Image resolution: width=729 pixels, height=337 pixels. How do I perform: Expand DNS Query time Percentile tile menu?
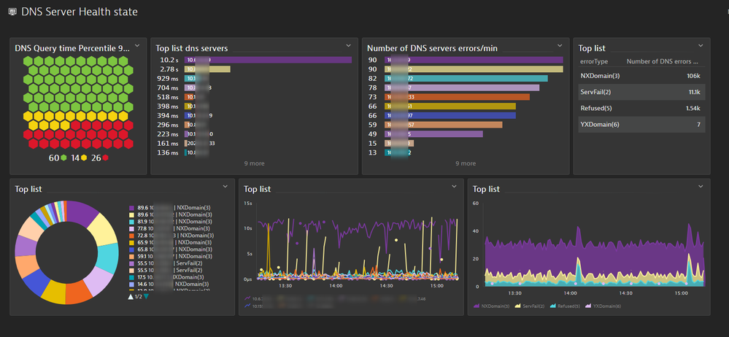[137, 46]
